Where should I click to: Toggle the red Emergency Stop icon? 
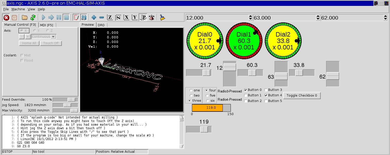(x=6, y=18)
